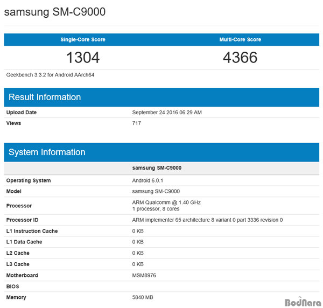
Task: Click the Motherboard value MSM8976
Action: point(144,276)
